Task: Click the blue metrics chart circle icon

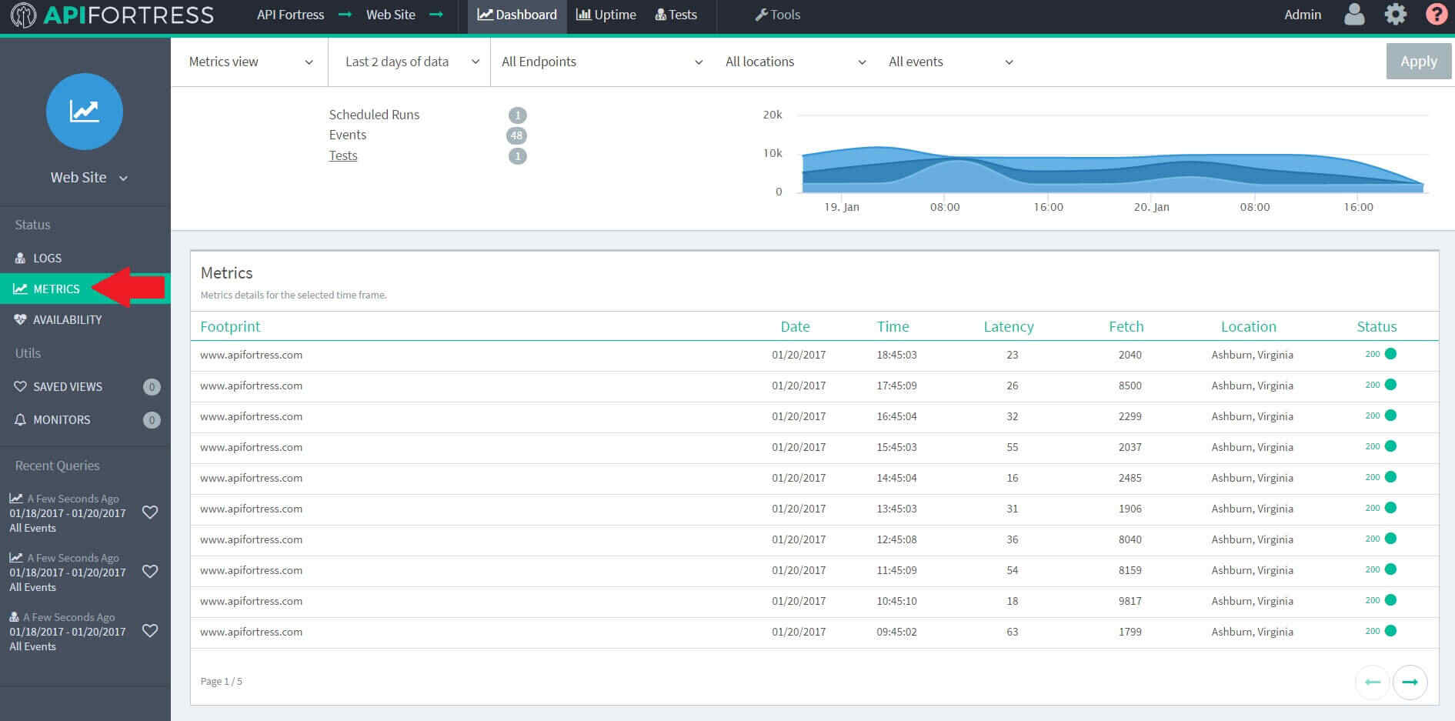Action: pyautogui.click(x=85, y=112)
